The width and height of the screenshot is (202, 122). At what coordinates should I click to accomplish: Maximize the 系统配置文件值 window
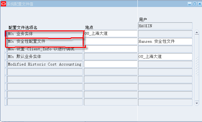(x=195, y=4)
